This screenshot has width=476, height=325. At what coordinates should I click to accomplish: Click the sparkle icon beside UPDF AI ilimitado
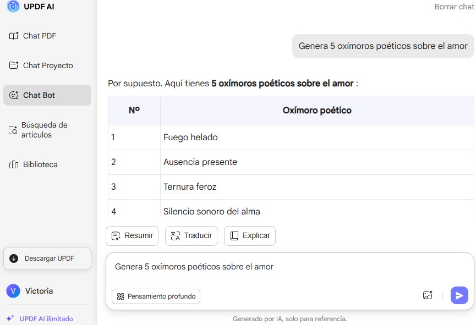10,318
